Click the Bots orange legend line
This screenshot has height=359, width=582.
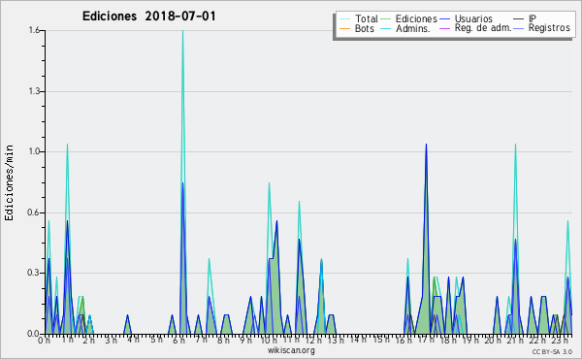click(x=344, y=28)
